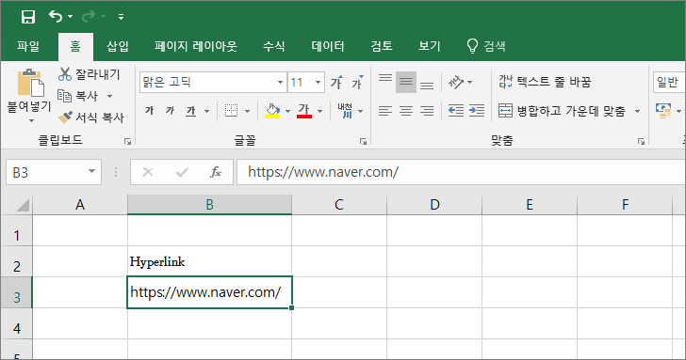Open the Name Box dropdown arrow
The height and width of the screenshot is (360, 686).
(92, 171)
